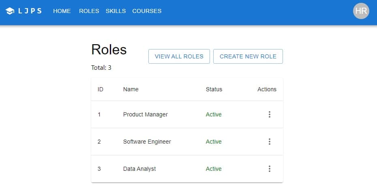Select the Software Engineer role name
The width and height of the screenshot is (377, 187).
point(147,142)
